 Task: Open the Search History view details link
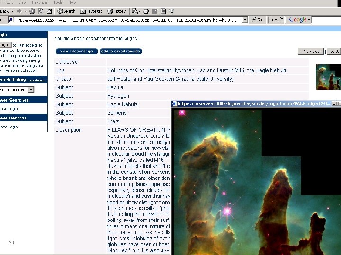click(x=36, y=80)
